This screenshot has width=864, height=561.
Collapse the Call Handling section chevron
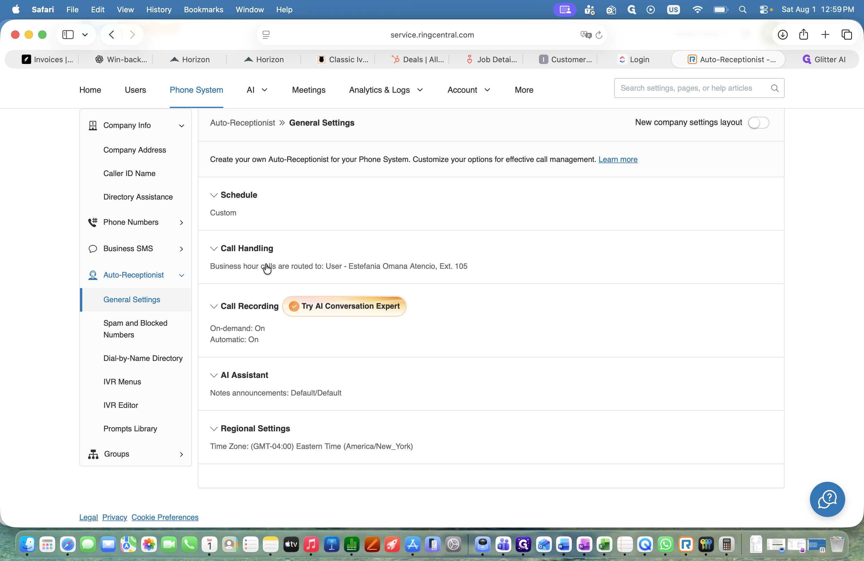point(214,249)
